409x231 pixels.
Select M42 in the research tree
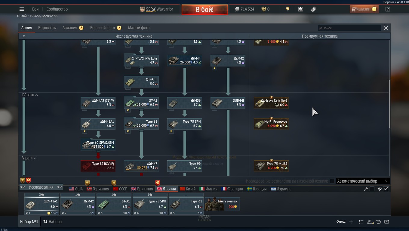click(228, 60)
